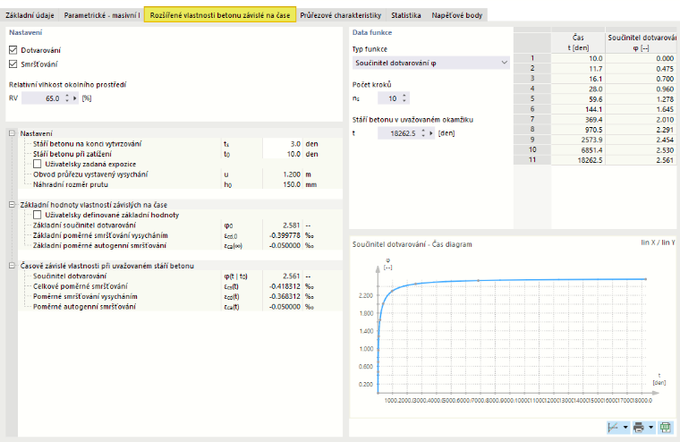Click arrow beside concrete age t field
The width and height of the screenshot is (680, 442).
431,133
